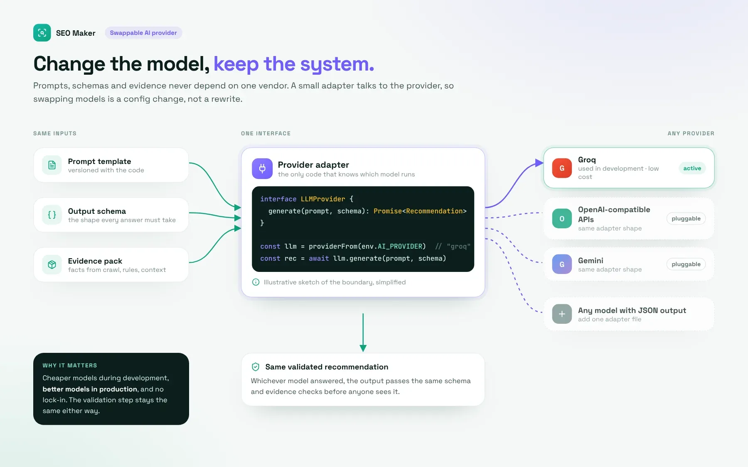The height and width of the screenshot is (467, 748).
Task: Click the Prompt template document icon
Action: 52,165
